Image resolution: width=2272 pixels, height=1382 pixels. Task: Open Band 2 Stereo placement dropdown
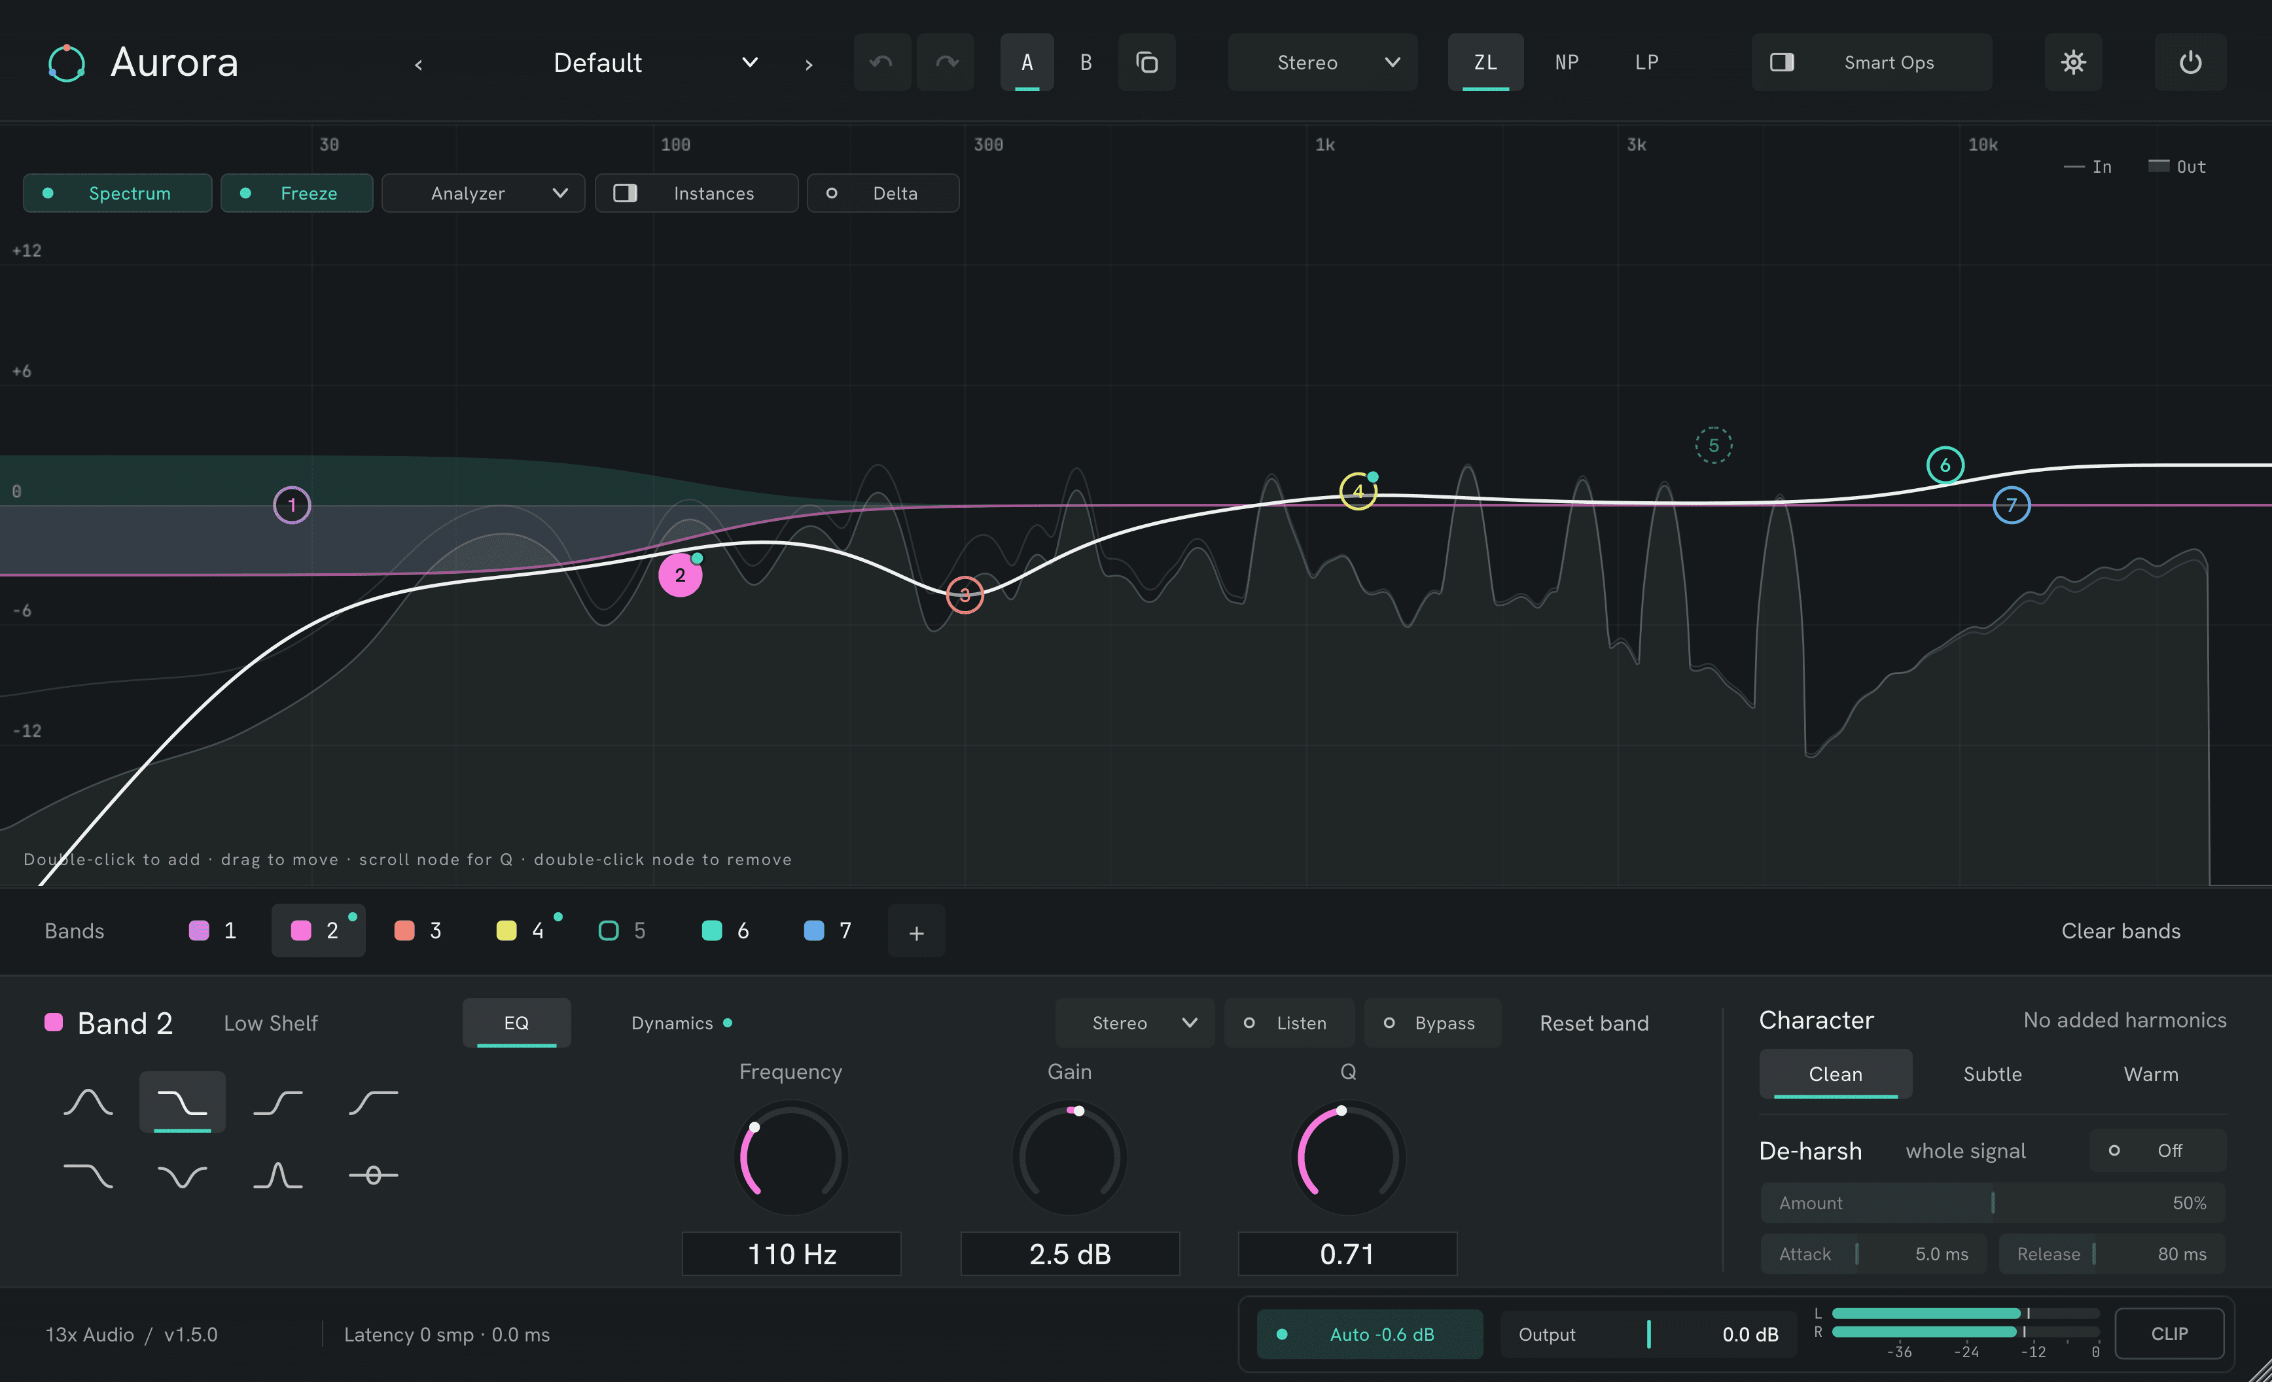(x=1135, y=1023)
